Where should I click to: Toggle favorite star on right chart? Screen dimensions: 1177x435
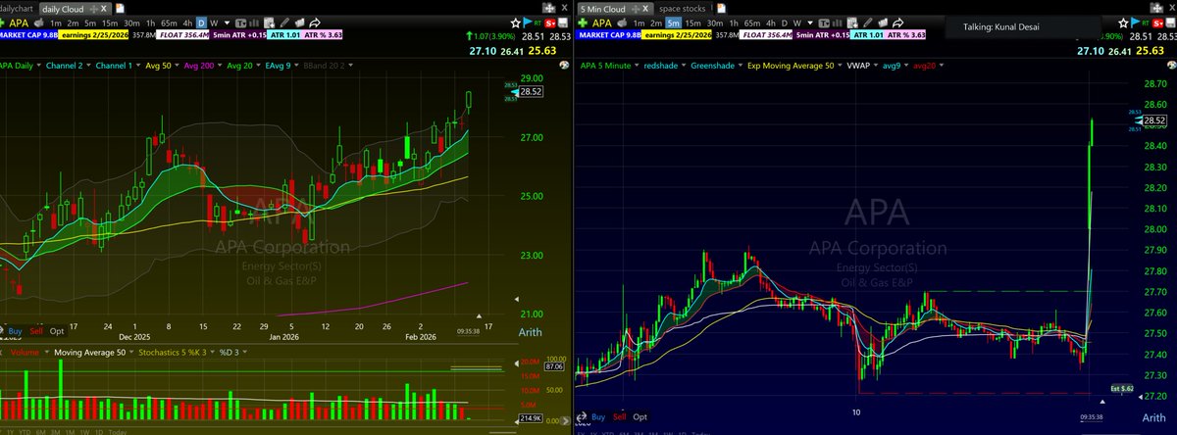tap(1123, 24)
